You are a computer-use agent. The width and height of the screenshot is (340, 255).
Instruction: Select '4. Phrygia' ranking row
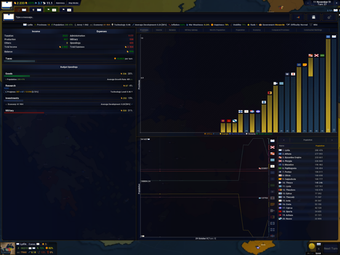tap(308, 161)
